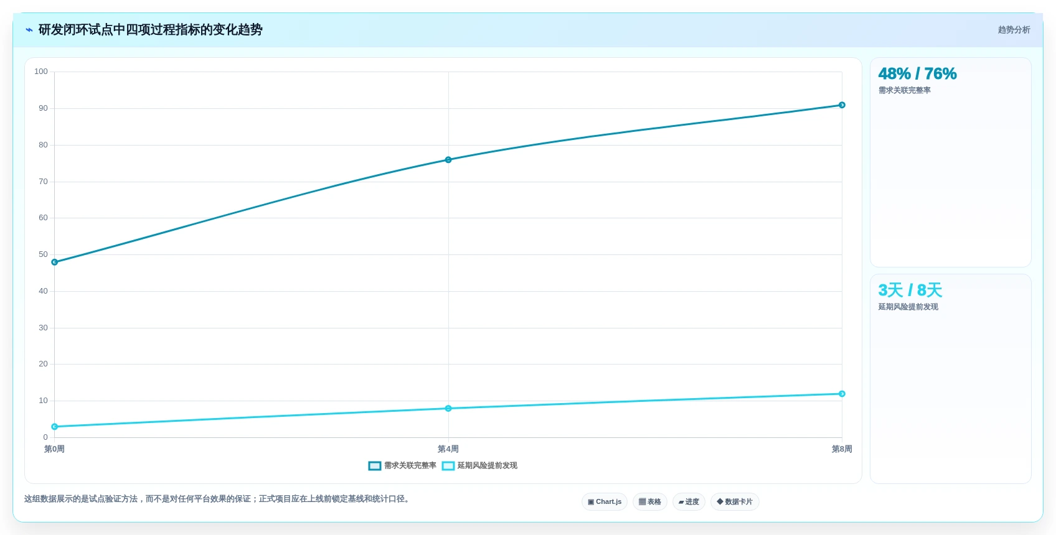
Task: Click the 延期风险提前发现 legend label
Action: tap(487, 465)
